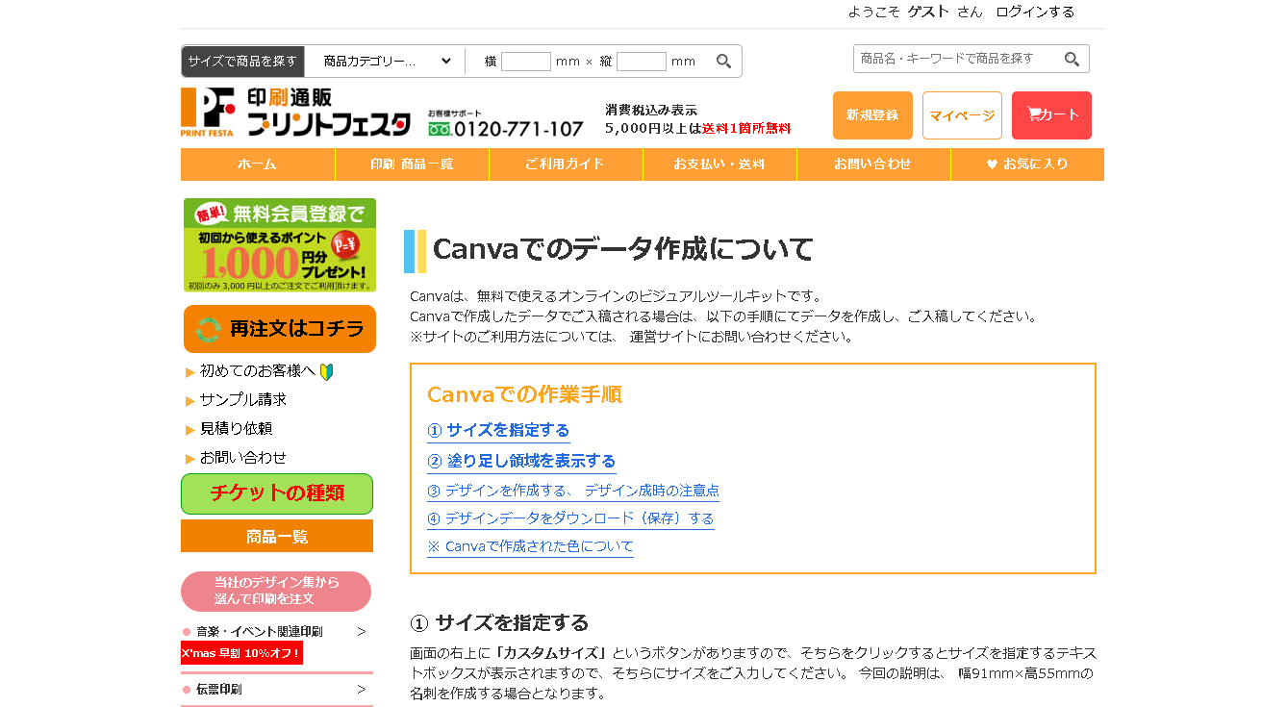Open お支払い・送料 navigation item
This screenshot has width=1287, height=707.
[719, 164]
